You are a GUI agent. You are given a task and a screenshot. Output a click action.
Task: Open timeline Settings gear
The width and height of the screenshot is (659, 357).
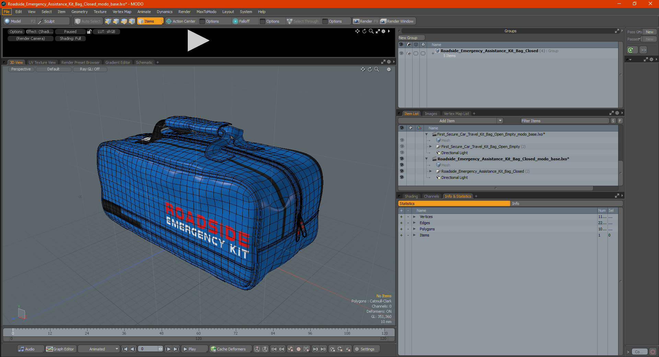point(357,349)
